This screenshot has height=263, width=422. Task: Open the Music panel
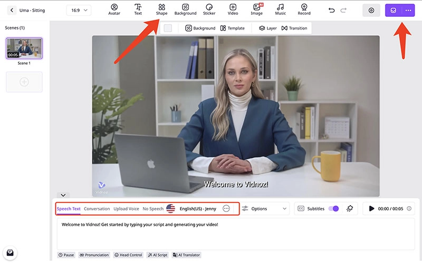tap(281, 9)
